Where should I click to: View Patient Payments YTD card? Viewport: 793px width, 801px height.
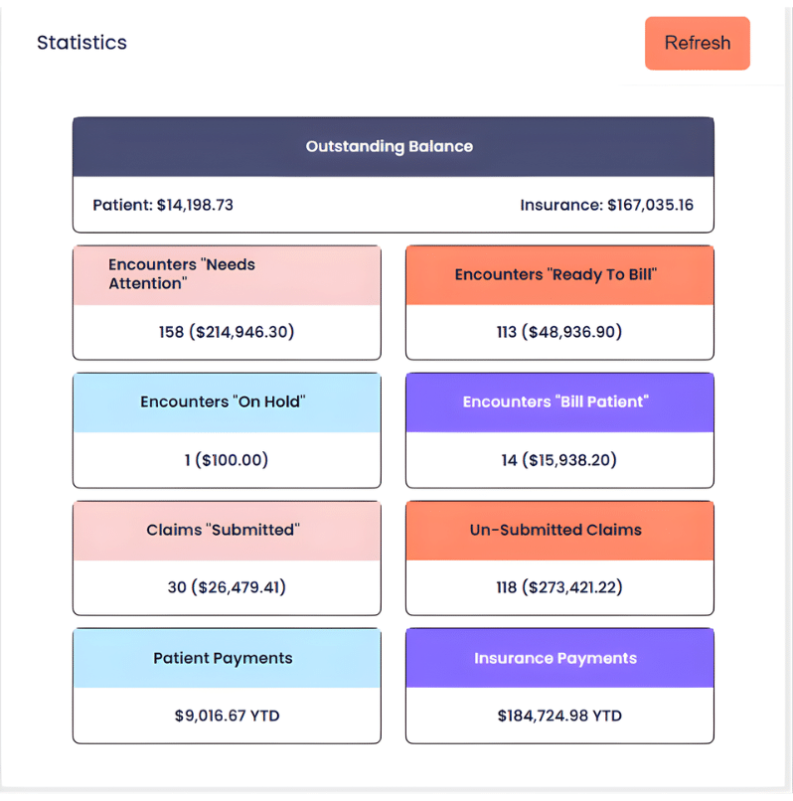pyautogui.click(x=227, y=658)
